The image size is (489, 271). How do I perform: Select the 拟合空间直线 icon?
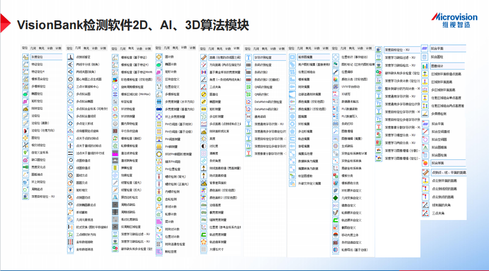pos(425,131)
